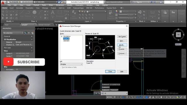Toggle MODEL space button in status bar

click(109, 97)
